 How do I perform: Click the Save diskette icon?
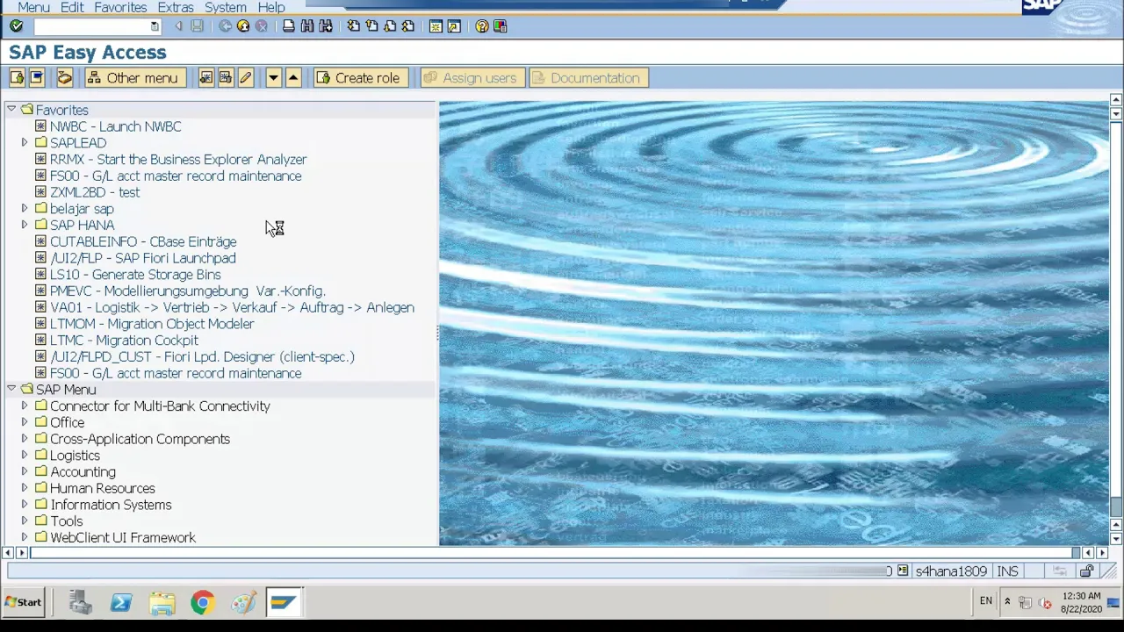[197, 26]
